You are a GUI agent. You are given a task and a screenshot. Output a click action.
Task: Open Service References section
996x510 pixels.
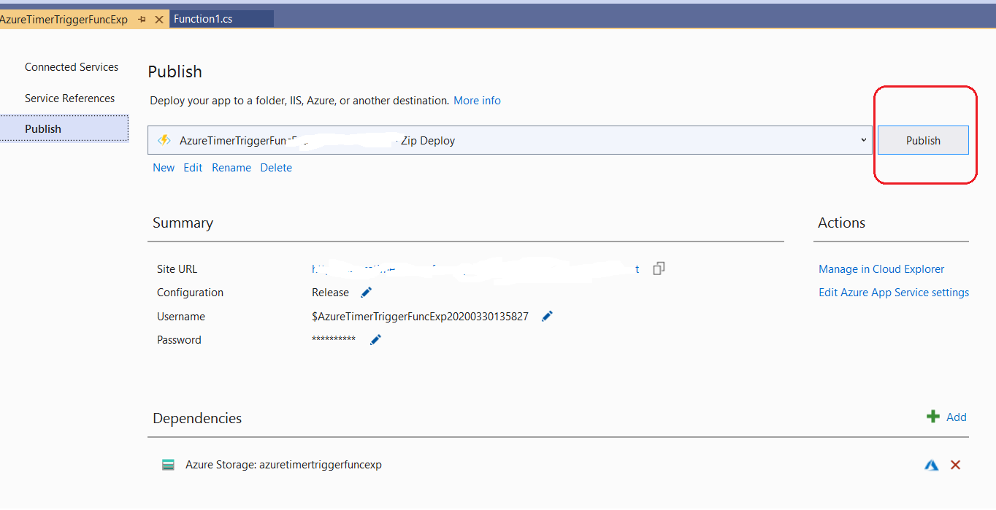click(70, 98)
